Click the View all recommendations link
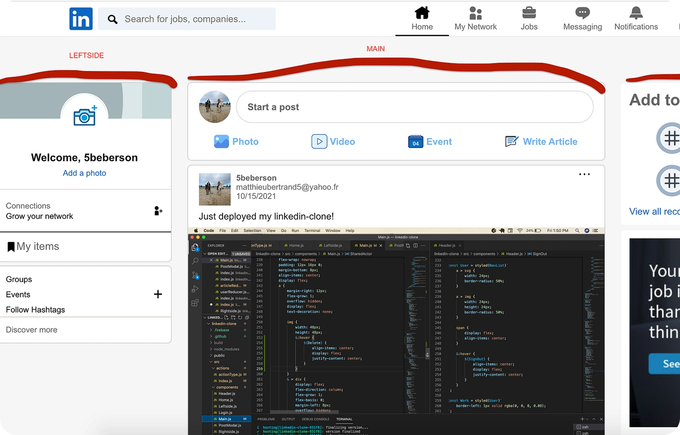This screenshot has height=435, width=680. (654, 211)
